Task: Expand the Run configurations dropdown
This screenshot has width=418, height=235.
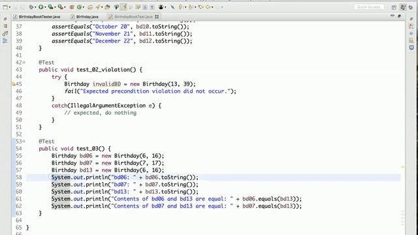Action: click(45, 7)
